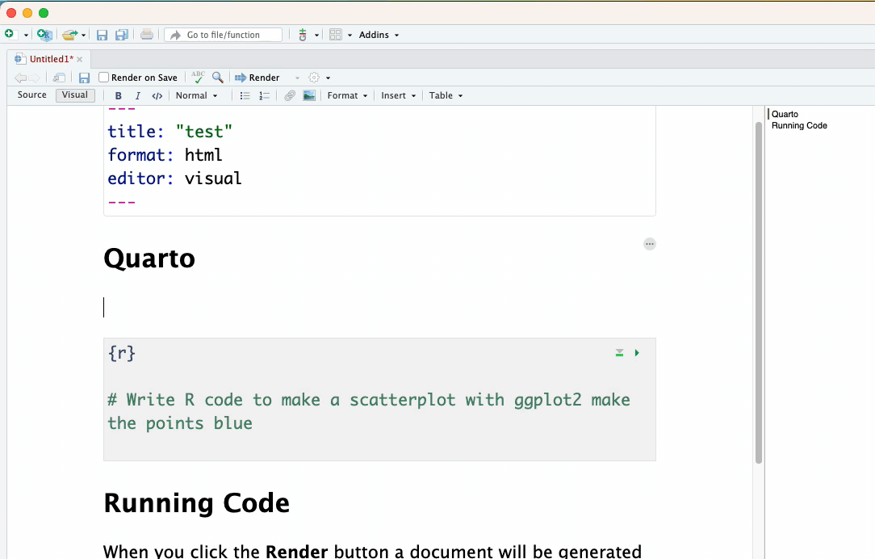Click the Quarto heading text

coord(149,258)
